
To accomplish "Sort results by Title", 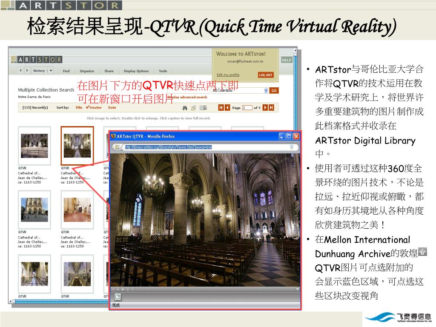I will tap(79, 107).
